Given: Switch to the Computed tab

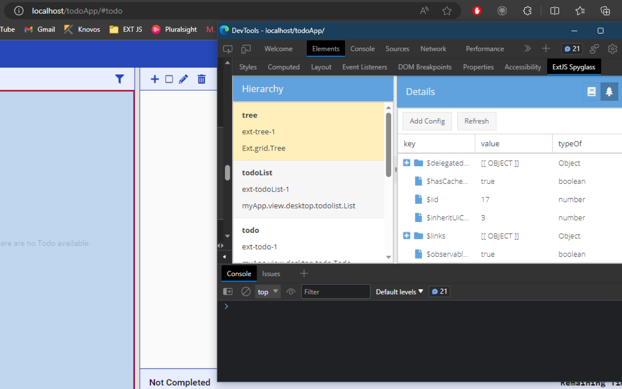Looking at the screenshot, I should click(283, 67).
